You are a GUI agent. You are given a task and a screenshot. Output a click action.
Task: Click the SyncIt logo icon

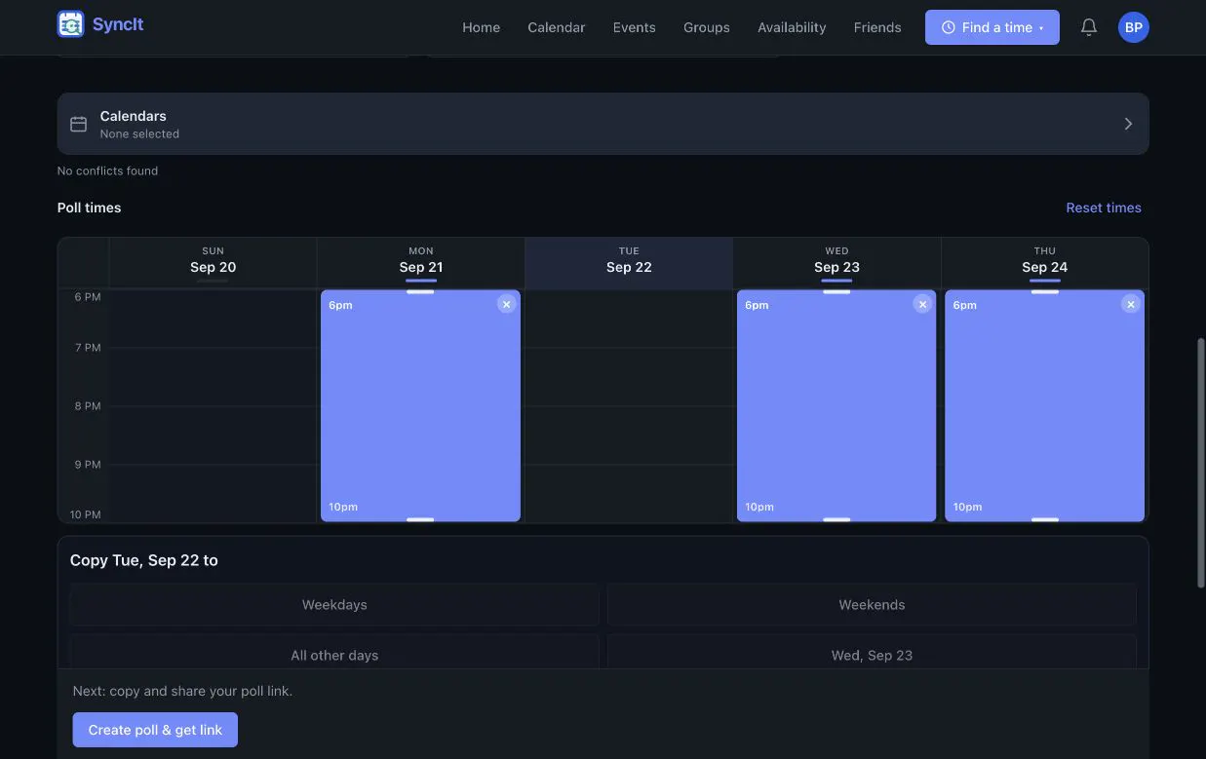pos(70,24)
